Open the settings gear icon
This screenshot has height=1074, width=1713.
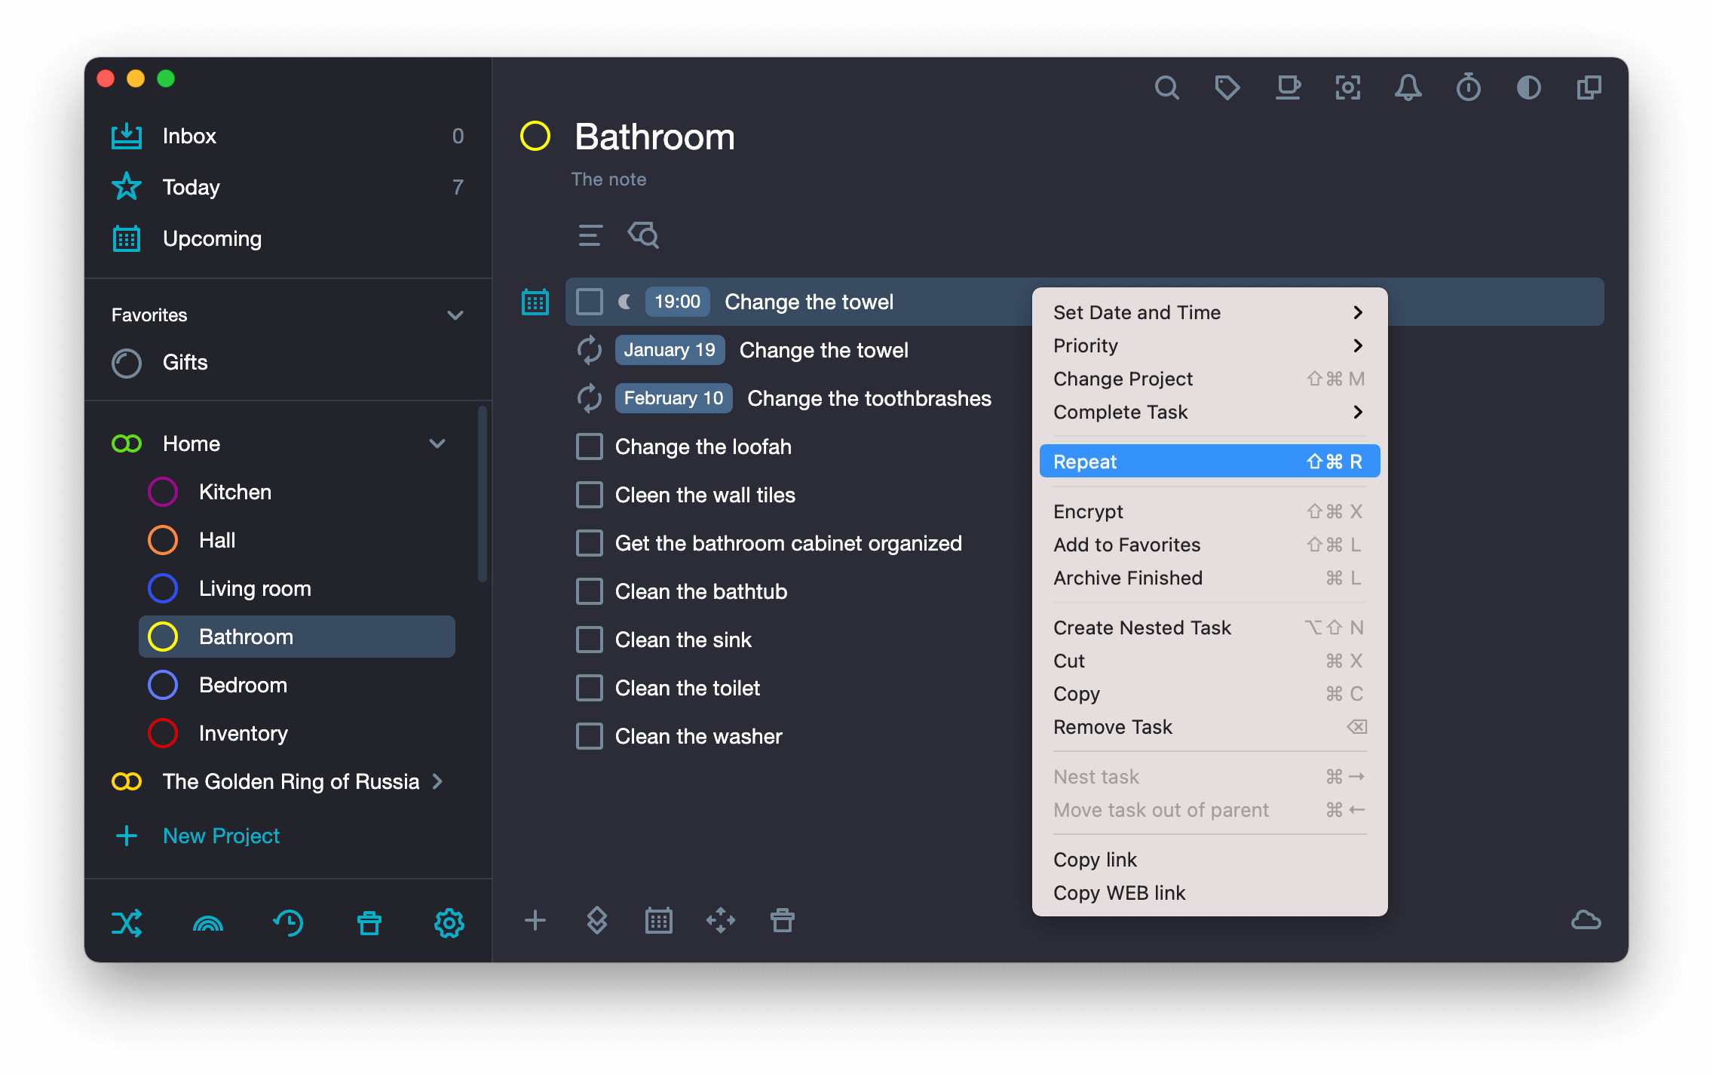449,923
